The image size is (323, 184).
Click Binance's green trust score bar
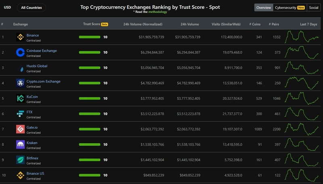click(x=90, y=37)
